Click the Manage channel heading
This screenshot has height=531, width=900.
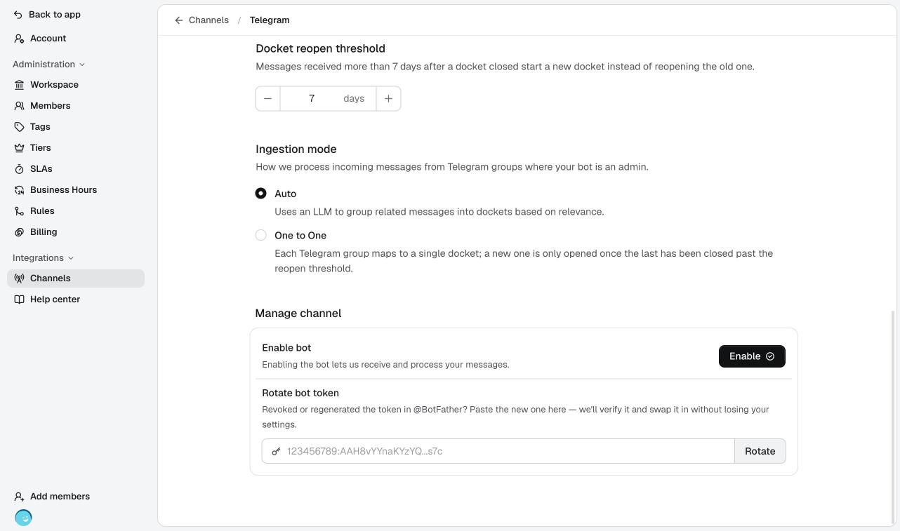tap(298, 314)
